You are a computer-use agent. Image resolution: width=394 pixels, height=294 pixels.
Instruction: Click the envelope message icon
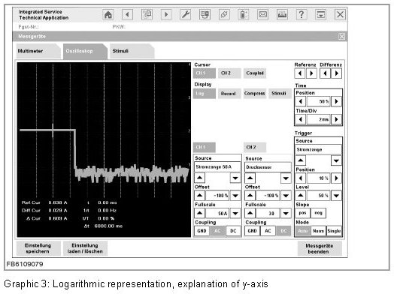[x=263, y=14]
